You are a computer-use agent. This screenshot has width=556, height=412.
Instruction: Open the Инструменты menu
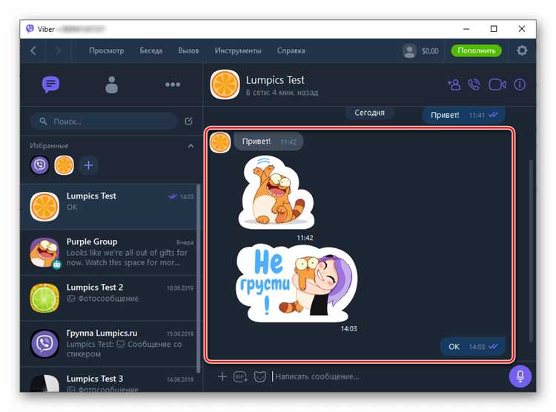[x=238, y=50]
